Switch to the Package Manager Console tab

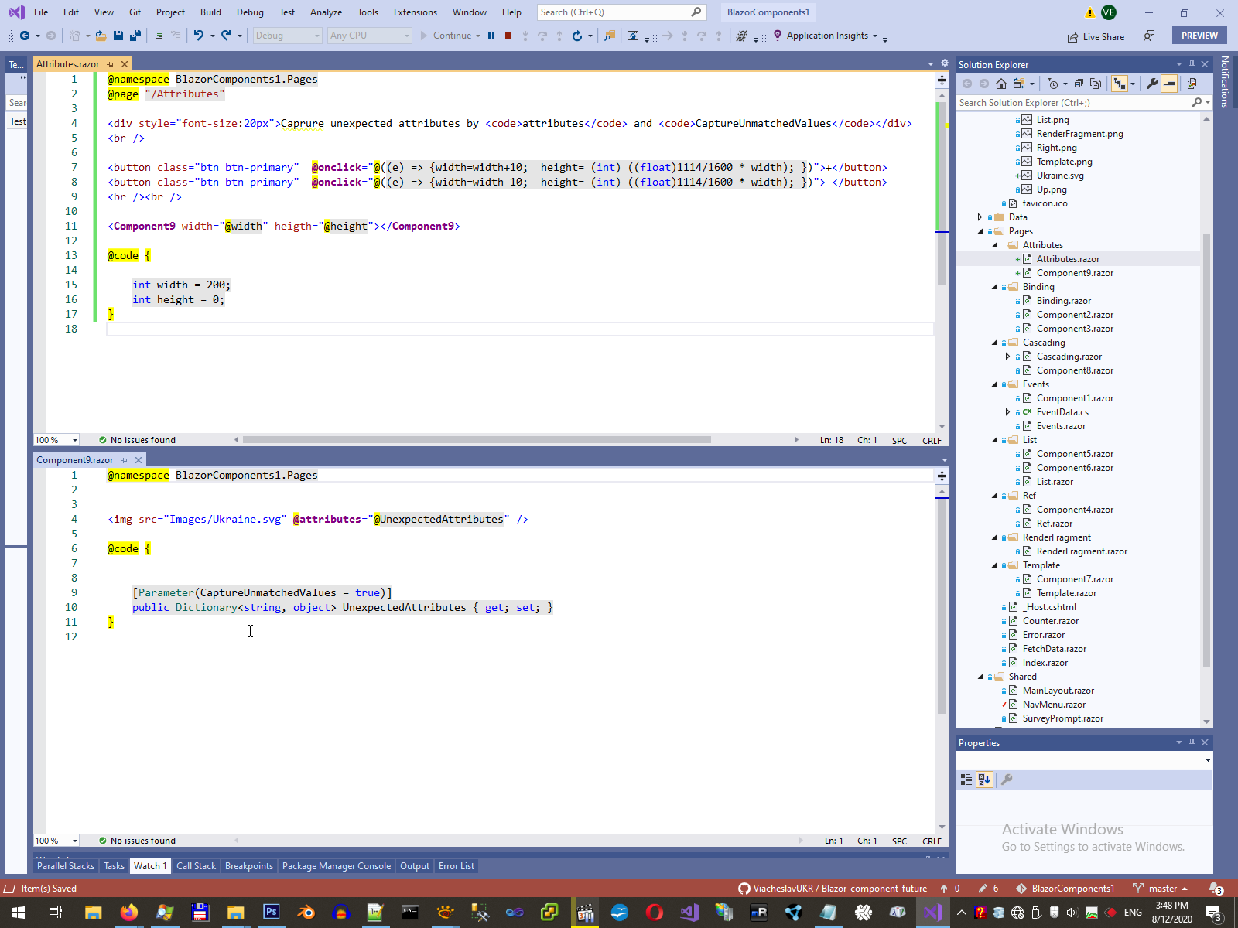337,866
